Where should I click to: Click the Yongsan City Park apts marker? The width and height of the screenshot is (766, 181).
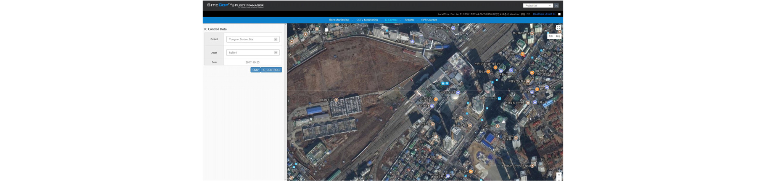pyautogui.click(x=532, y=165)
